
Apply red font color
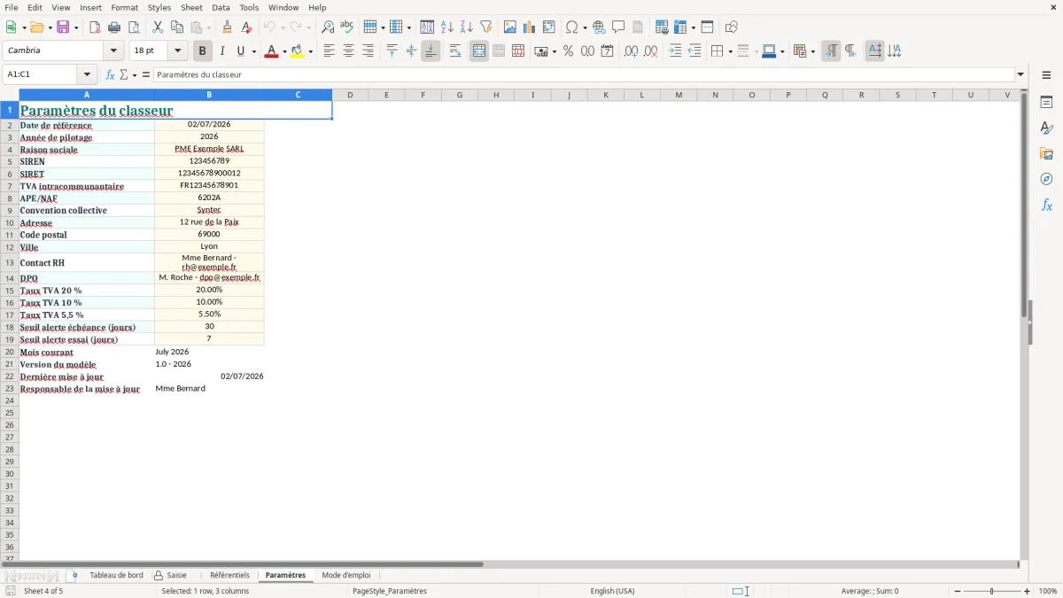pos(271,50)
